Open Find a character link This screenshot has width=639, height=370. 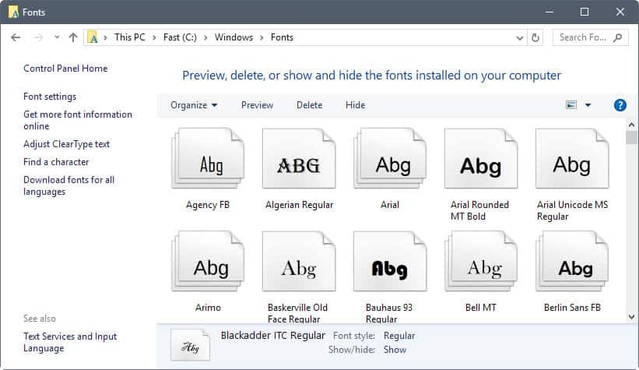[56, 162]
